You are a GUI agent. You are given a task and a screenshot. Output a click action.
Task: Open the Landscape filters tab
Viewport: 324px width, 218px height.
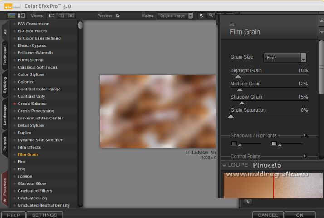[x=5, y=115]
